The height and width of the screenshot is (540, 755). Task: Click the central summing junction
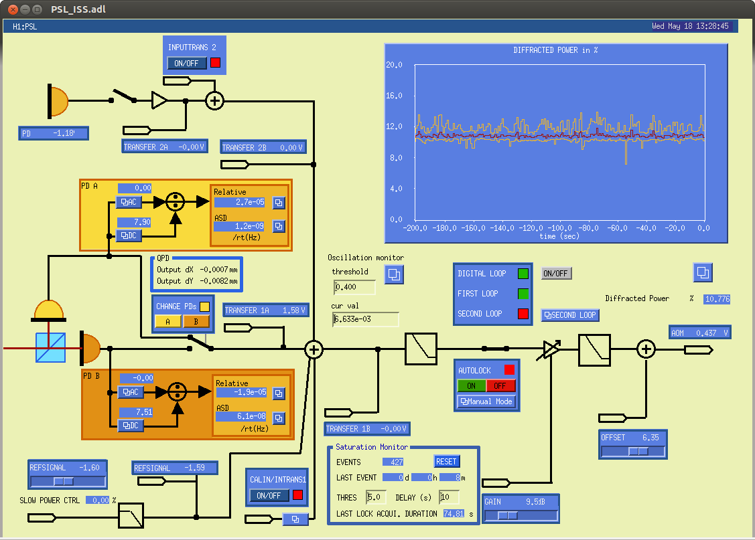tap(314, 349)
